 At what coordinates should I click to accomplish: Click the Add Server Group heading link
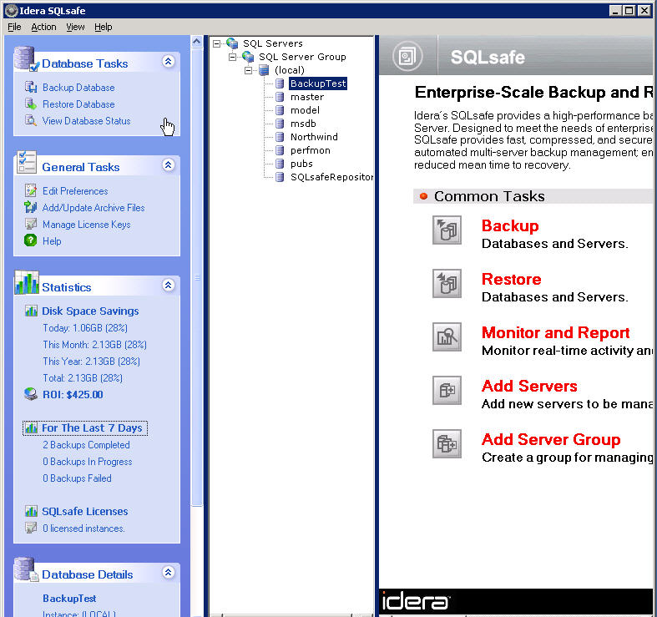click(x=551, y=439)
